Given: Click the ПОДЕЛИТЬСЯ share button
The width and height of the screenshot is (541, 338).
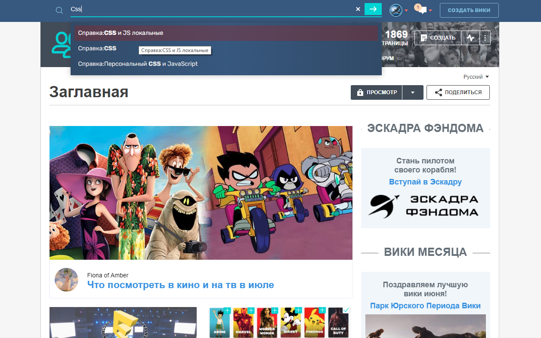Looking at the screenshot, I should [x=458, y=92].
